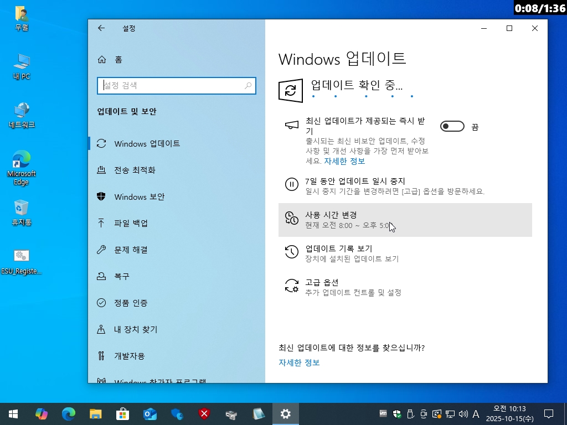The image size is (567, 425).
Task: Open 업데이트 기록 보기
Action: [405, 253]
